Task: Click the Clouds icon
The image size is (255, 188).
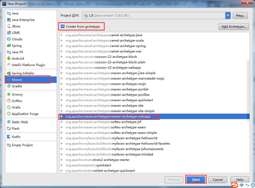Action: 9,39
